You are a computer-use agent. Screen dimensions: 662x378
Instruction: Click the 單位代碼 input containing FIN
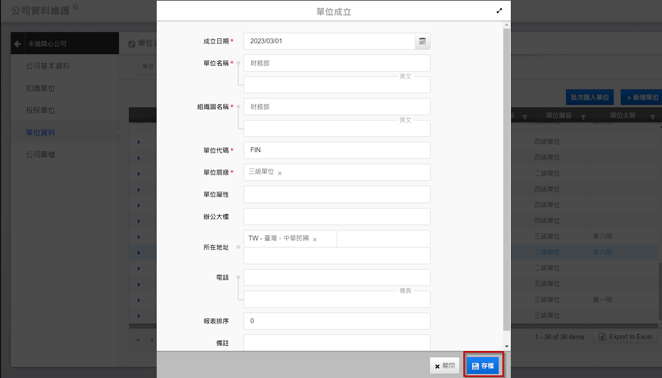tap(336, 150)
